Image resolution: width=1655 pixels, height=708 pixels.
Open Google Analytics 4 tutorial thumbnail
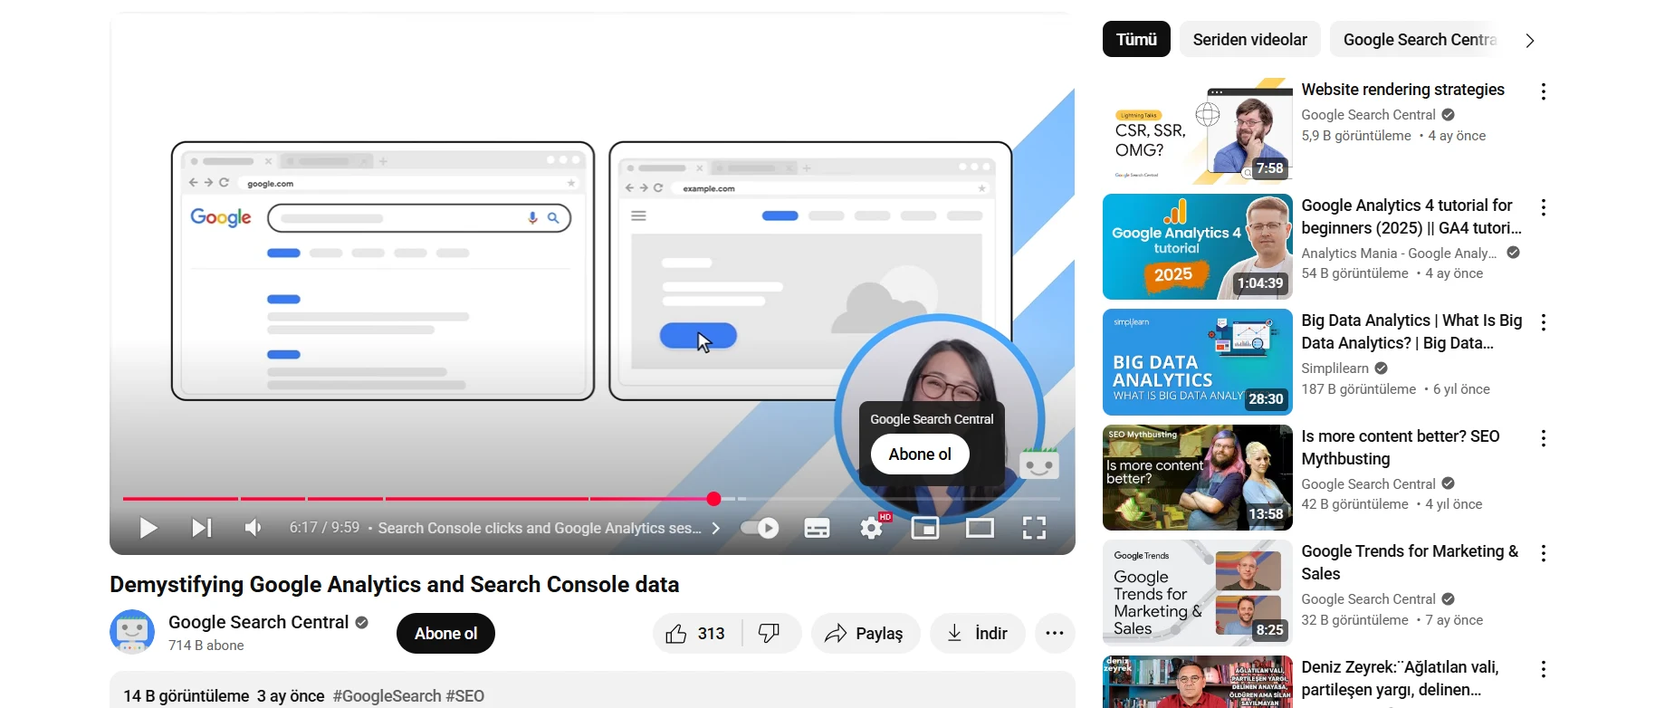click(x=1197, y=246)
